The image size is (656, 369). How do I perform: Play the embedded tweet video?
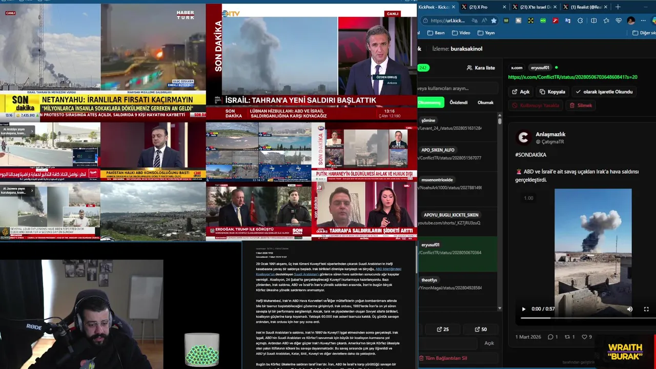[523, 309]
